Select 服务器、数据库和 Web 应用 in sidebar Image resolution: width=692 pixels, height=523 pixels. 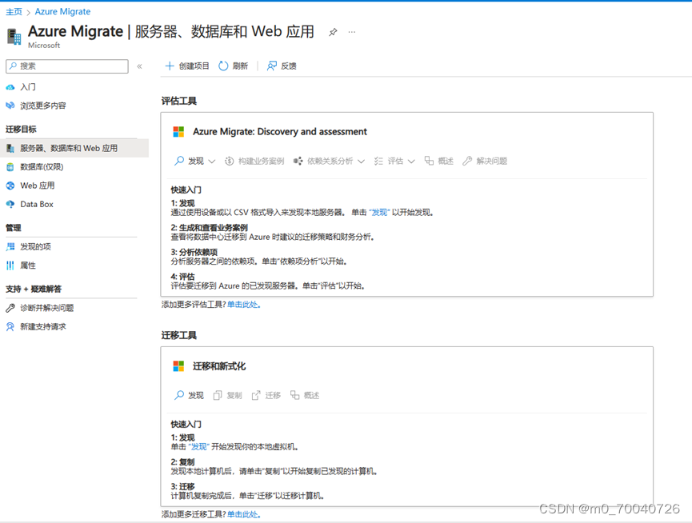(74, 148)
